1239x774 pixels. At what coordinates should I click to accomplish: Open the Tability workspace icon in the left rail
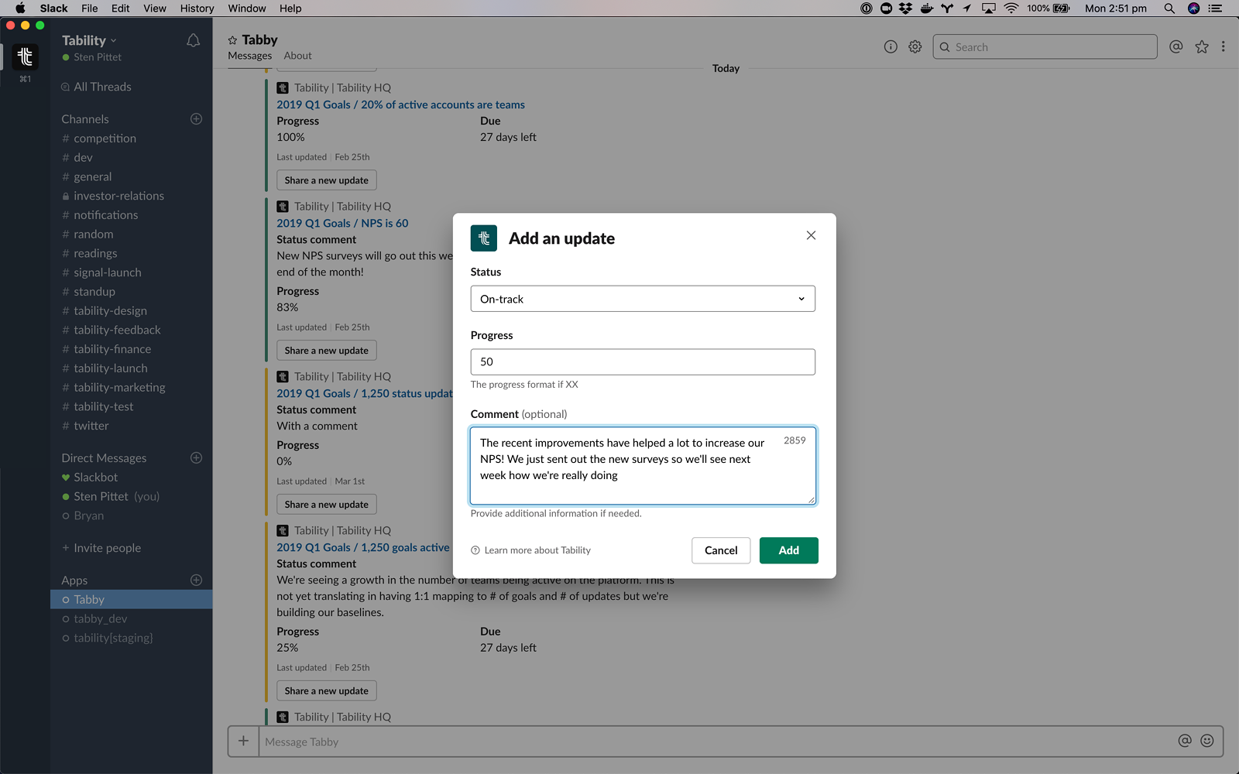pos(24,56)
